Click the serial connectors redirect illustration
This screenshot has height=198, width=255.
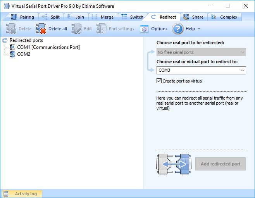point(174,164)
